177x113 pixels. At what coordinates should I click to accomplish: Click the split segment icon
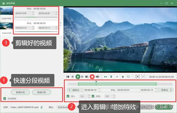[105, 77]
